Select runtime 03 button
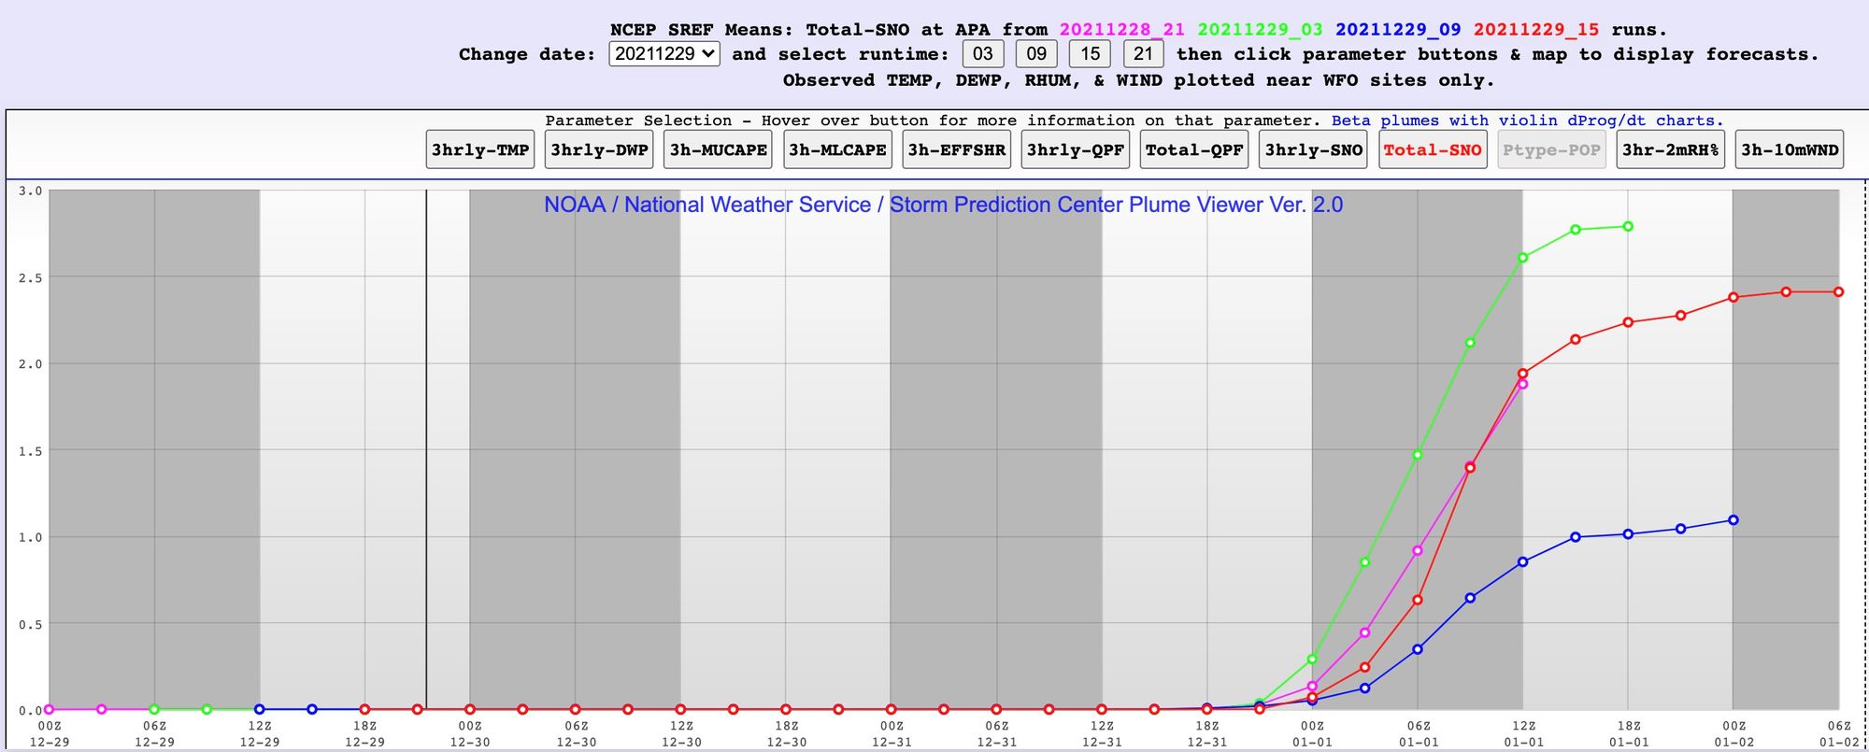1869x752 pixels. click(x=983, y=54)
